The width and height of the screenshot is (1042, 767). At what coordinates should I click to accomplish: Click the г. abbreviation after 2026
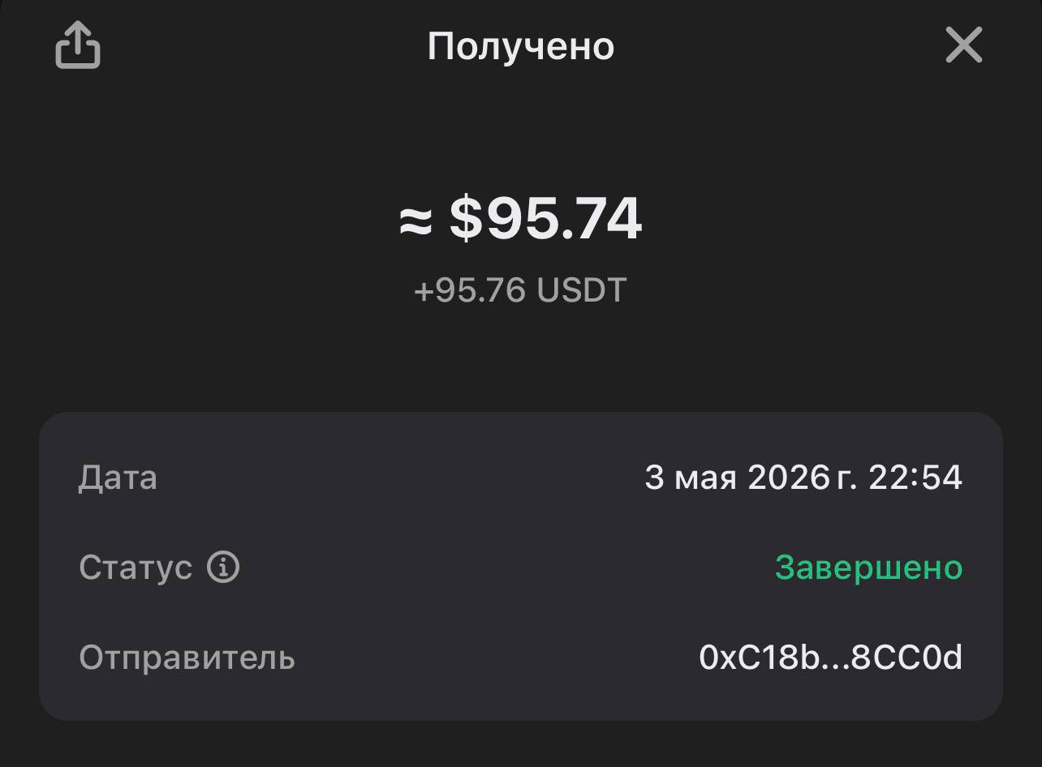click(x=846, y=479)
